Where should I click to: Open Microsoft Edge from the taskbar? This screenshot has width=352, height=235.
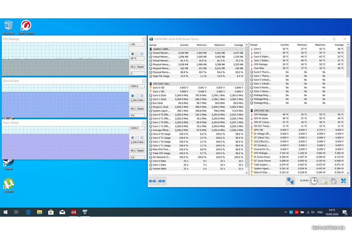28,212
